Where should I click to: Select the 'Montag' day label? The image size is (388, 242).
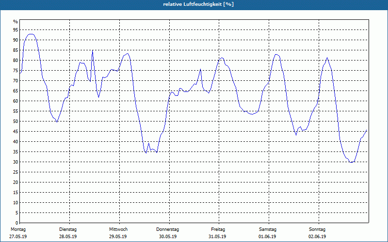coord(18,229)
